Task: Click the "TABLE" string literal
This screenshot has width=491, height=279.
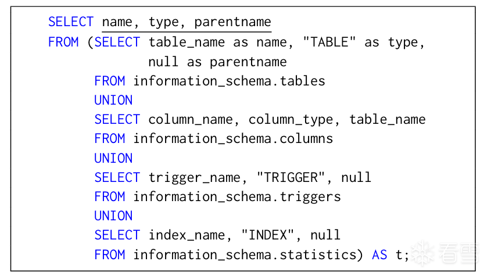Action: (329, 42)
